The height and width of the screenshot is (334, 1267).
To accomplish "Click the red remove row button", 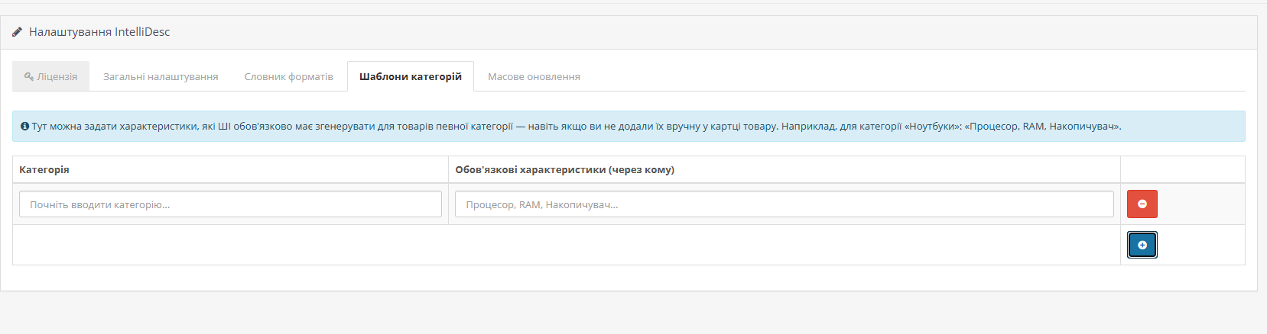I will pyautogui.click(x=1142, y=204).
